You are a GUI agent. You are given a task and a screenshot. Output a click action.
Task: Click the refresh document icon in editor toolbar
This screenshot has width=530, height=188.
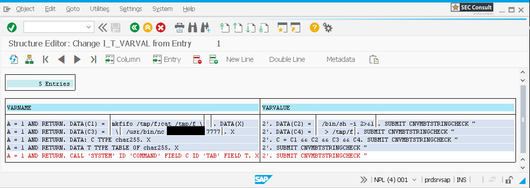click(x=13, y=60)
